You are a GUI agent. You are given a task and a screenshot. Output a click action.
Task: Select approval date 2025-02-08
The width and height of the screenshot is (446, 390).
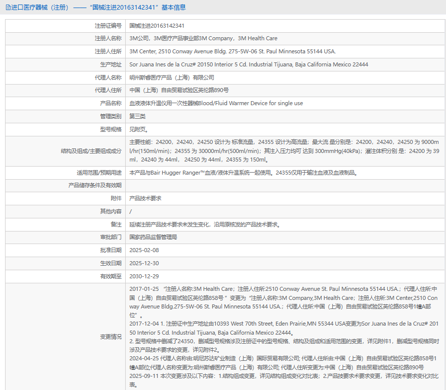pyautogui.click(x=144, y=250)
